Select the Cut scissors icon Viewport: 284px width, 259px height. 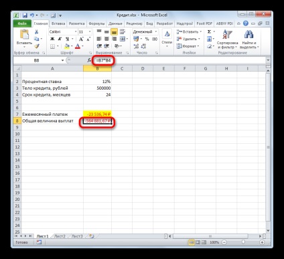pyautogui.click(x=36, y=32)
